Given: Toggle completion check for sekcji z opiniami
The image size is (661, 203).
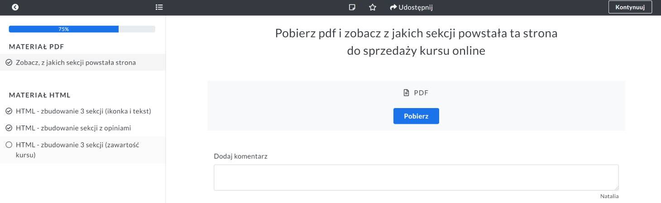Looking at the screenshot, I should (9, 128).
